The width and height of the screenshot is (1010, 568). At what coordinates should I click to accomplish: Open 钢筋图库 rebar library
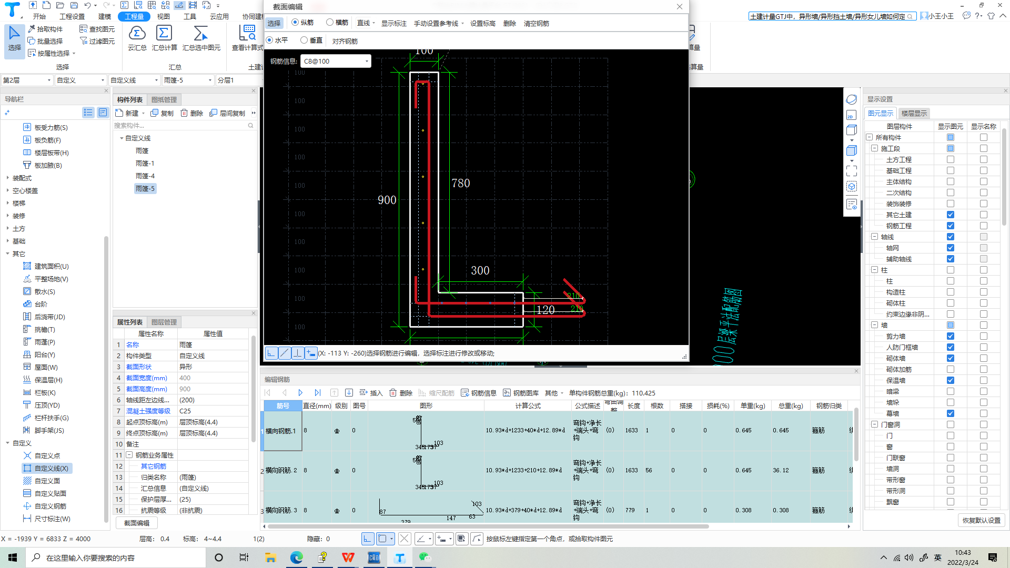[520, 393]
